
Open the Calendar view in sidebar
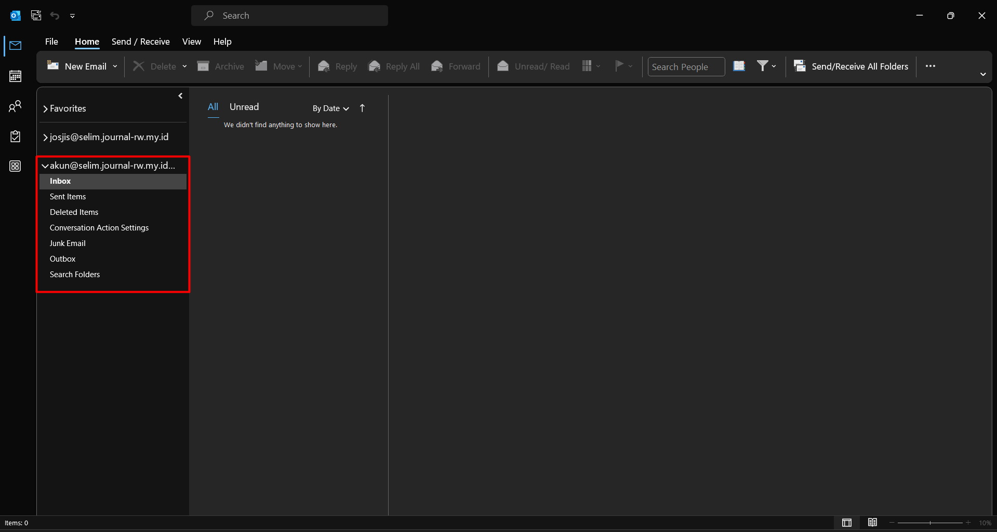pyautogui.click(x=16, y=76)
